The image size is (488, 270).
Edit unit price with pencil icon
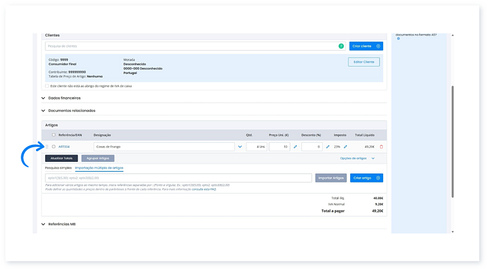(295, 147)
